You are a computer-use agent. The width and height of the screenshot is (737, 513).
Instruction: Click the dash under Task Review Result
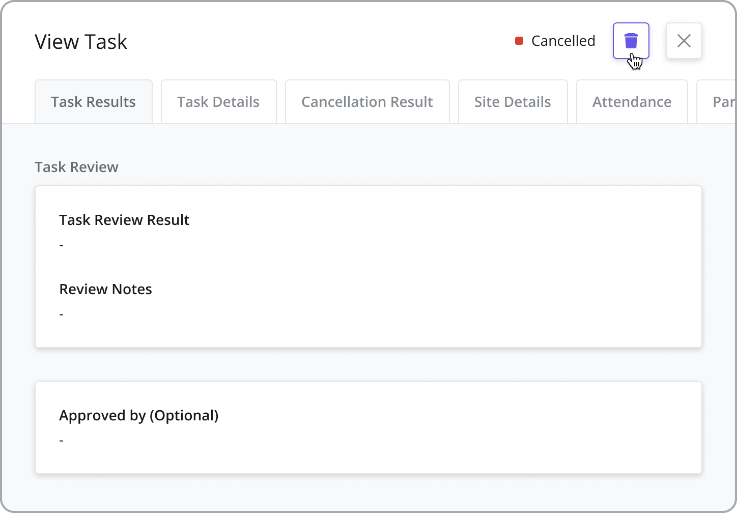coord(62,245)
